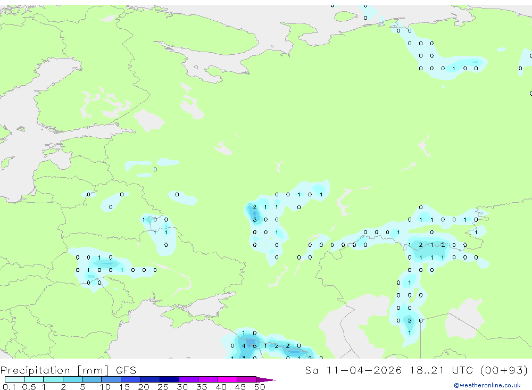Image resolution: width=532 pixels, height=390 pixels.
Task: Click the 0.1–0.5 mm palest cyan legend swatch
Action: [x=14, y=379]
